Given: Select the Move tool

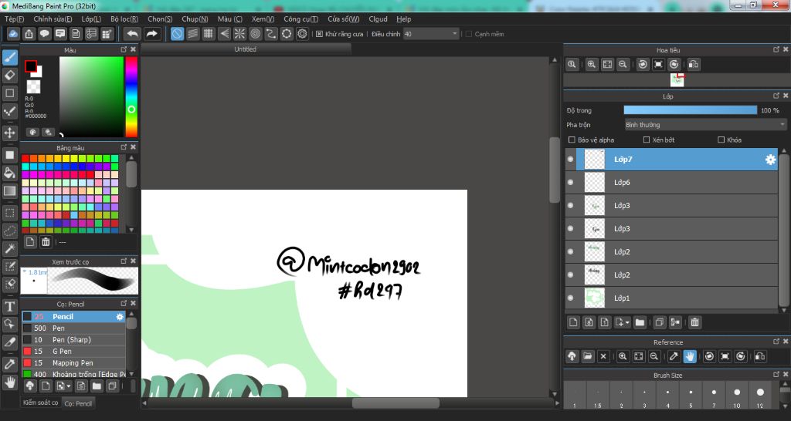Looking at the screenshot, I should (9, 133).
